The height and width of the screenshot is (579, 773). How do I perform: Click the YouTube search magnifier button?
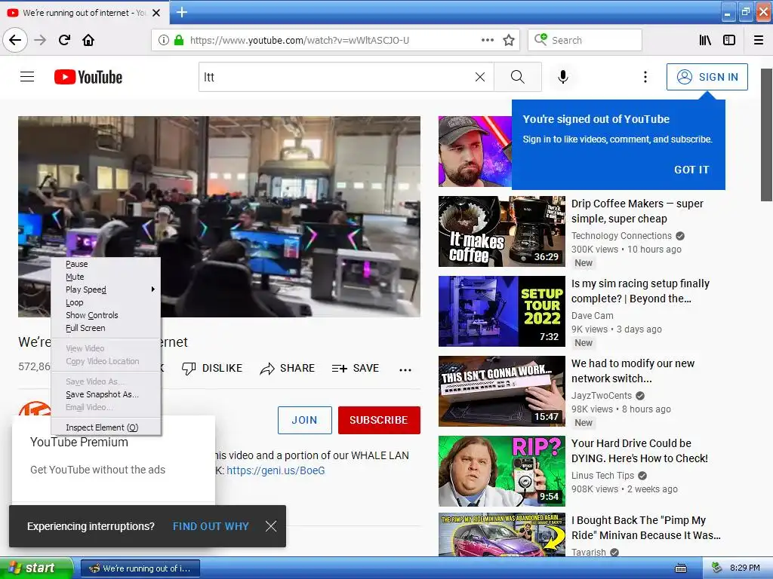pyautogui.click(x=518, y=77)
